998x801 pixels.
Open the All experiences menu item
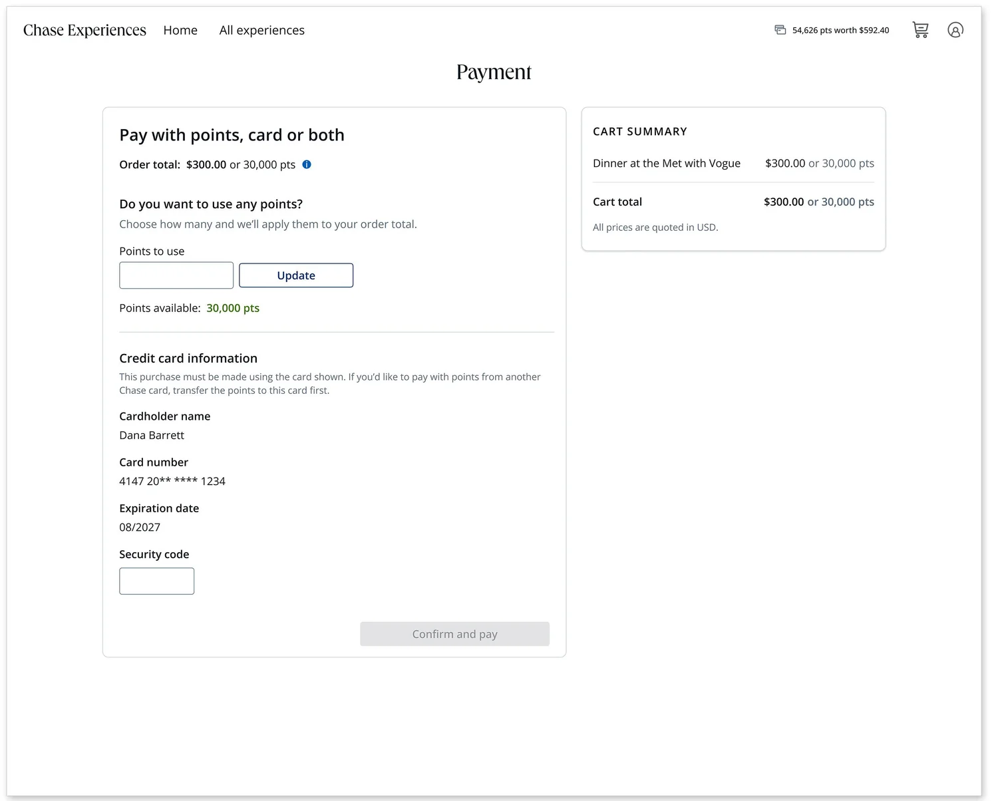coord(262,31)
